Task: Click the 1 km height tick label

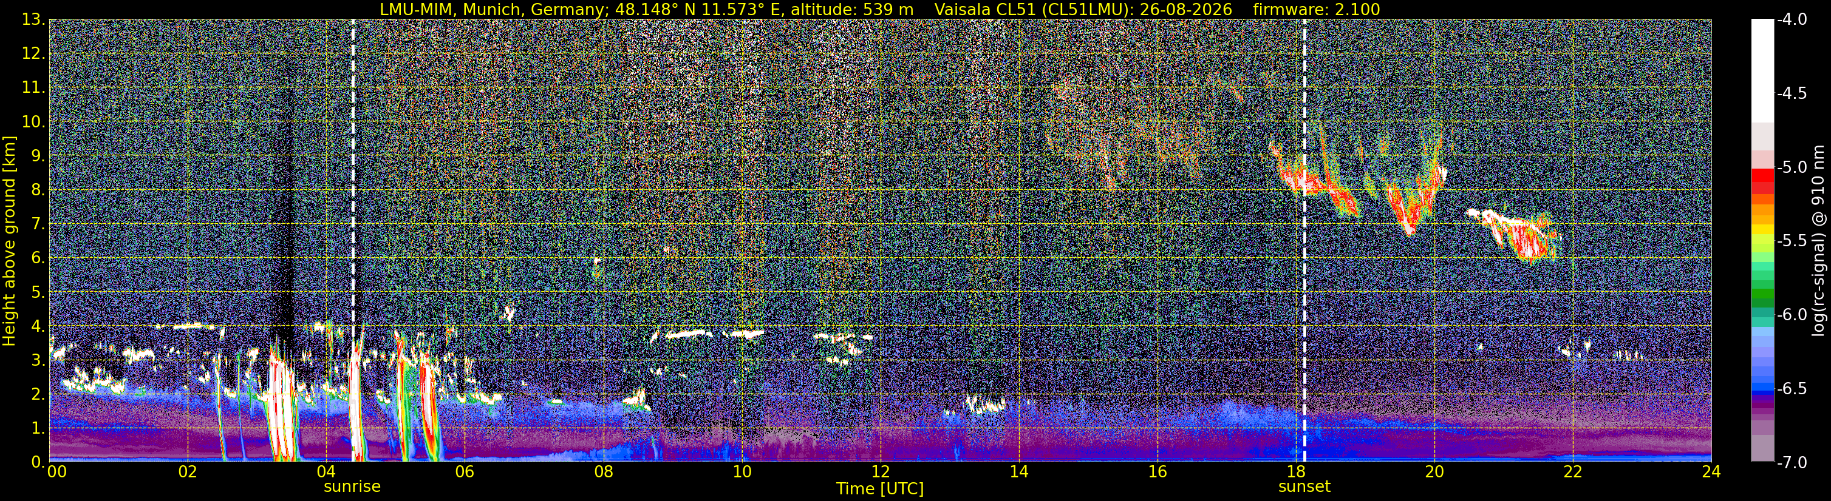Action: pyautogui.click(x=38, y=428)
